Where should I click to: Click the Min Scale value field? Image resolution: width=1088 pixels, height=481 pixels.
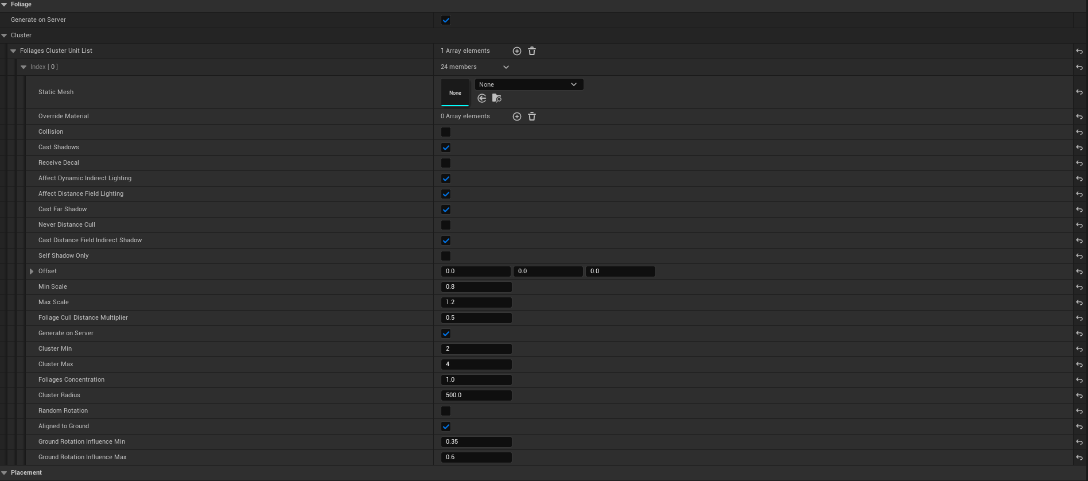(476, 287)
